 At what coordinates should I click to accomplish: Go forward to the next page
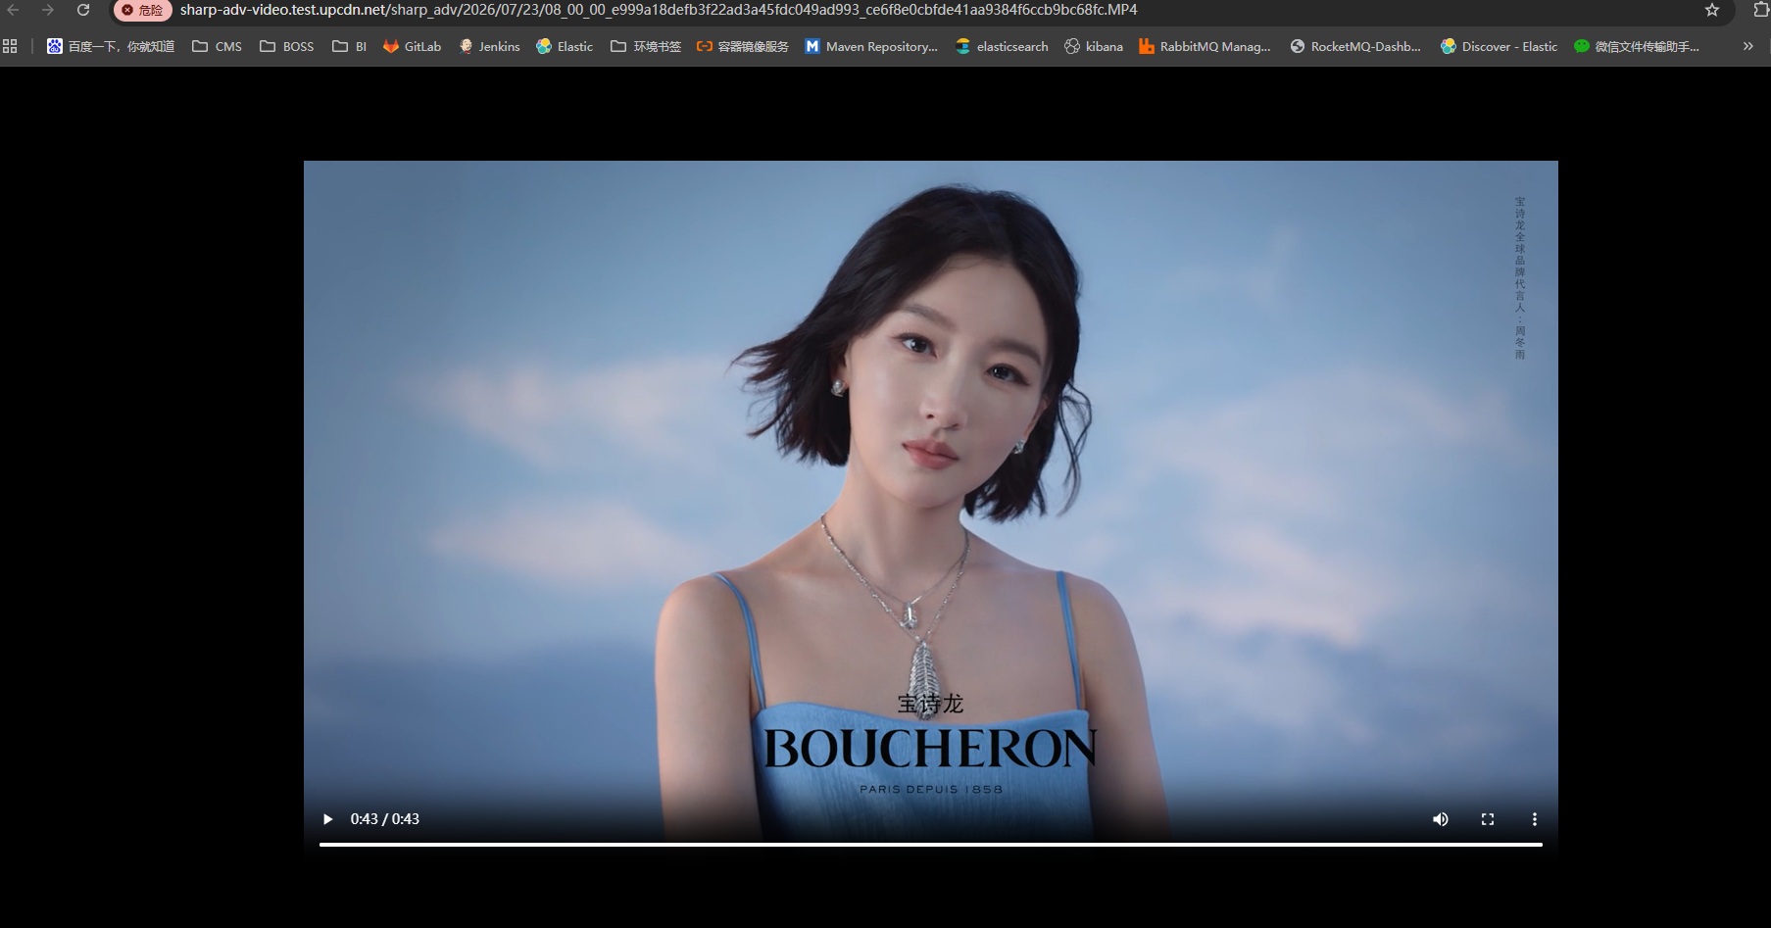48,10
